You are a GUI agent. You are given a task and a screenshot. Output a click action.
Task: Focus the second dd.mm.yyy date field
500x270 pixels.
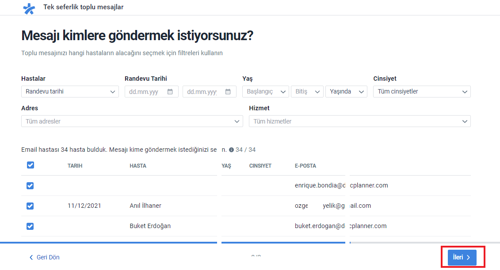210,92
